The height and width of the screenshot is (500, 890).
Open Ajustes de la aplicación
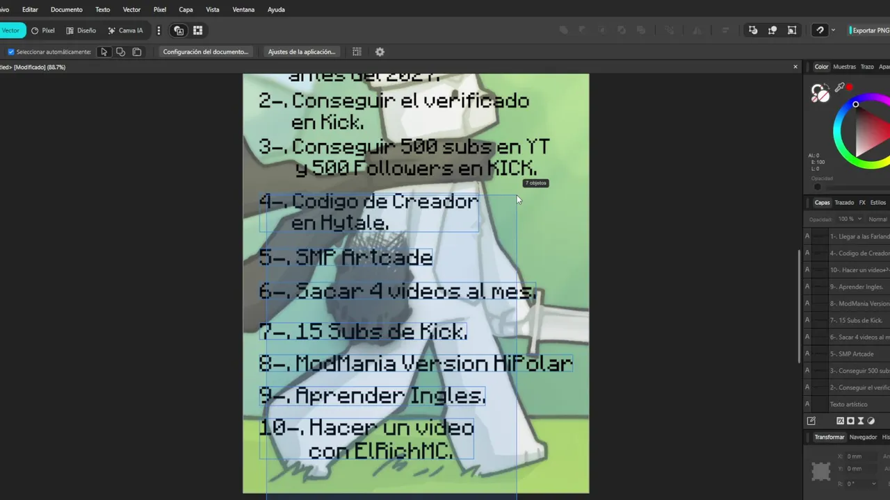pyautogui.click(x=302, y=52)
